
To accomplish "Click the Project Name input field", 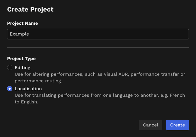I will [98, 34].
